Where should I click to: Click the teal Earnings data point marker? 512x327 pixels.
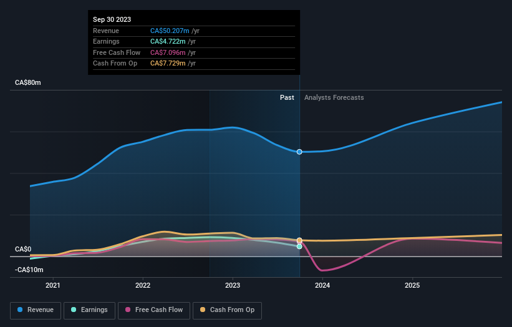point(299,246)
